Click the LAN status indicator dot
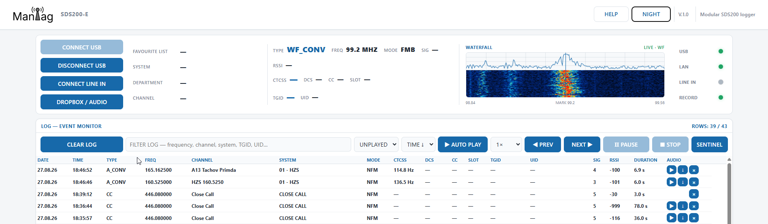 721,67
